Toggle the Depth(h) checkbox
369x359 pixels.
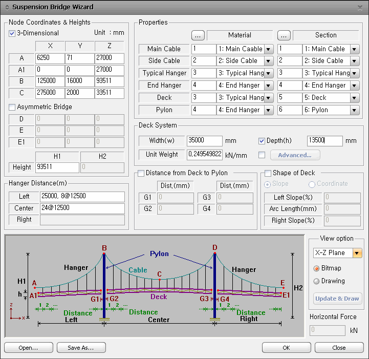click(262, 141)
